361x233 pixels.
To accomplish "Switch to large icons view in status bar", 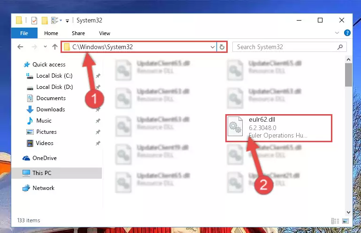I will coord(346,221).
